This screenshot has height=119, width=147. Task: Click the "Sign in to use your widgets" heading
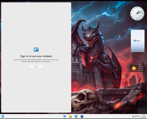(x=36, y=56)
